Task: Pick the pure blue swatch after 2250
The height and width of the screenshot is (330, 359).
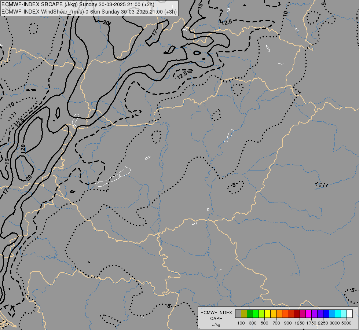Action: [x=326, y=313]
